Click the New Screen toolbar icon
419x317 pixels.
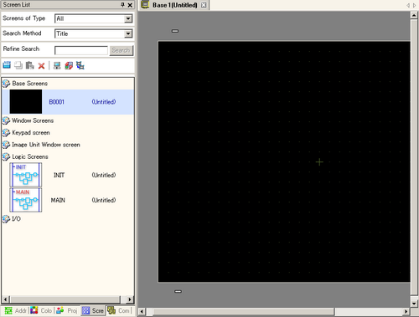tap(7, 65)
